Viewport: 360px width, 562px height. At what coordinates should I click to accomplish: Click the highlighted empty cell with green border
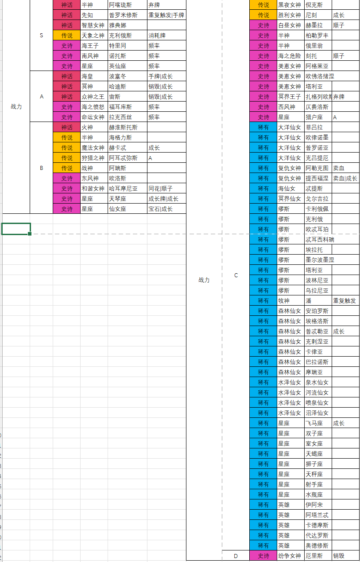pos(16,229)
